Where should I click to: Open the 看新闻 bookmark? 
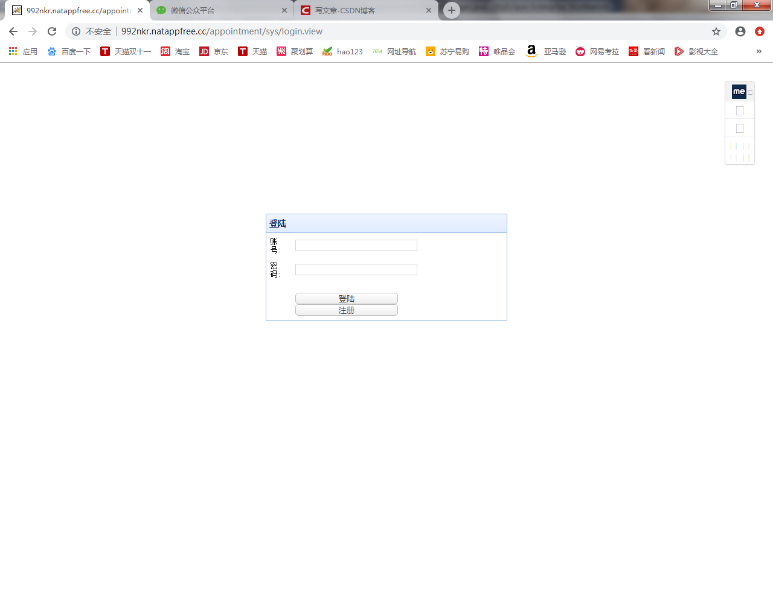coord(647,52)
